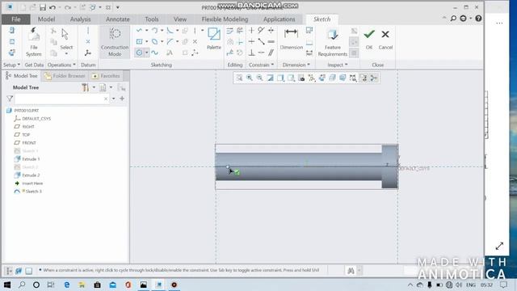Apply the Tangent constraint

pyautogui.click(x=261, y=31)
